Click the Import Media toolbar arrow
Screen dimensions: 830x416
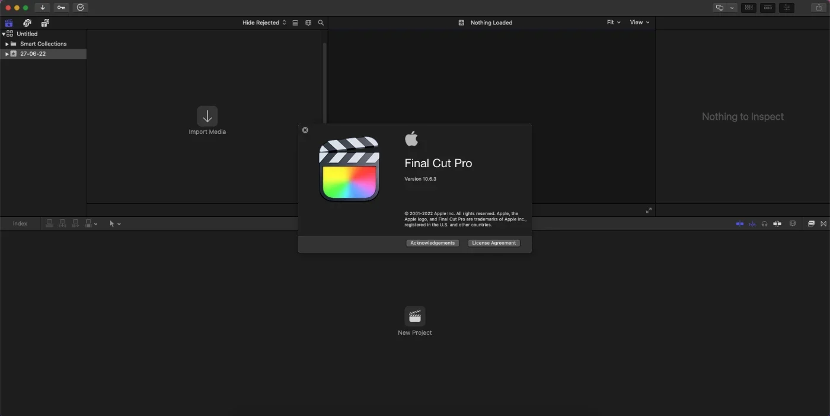(43, 8)
